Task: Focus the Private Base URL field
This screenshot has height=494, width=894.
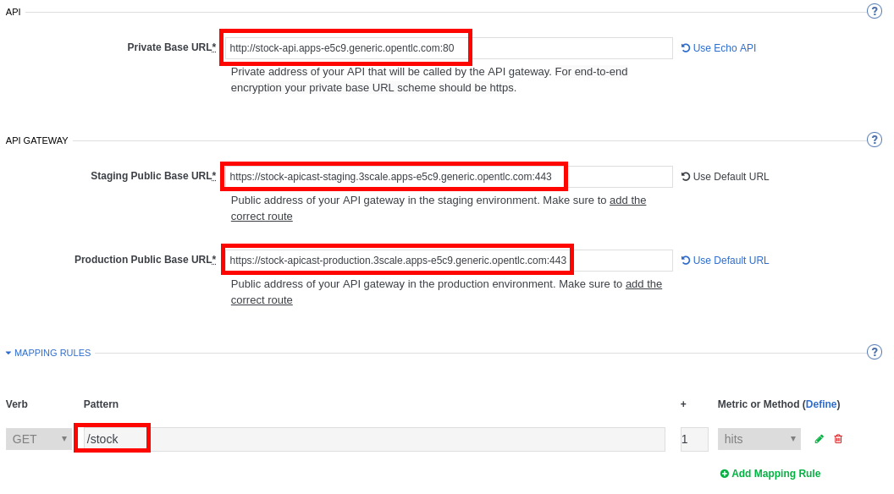Action: point(449,48)
